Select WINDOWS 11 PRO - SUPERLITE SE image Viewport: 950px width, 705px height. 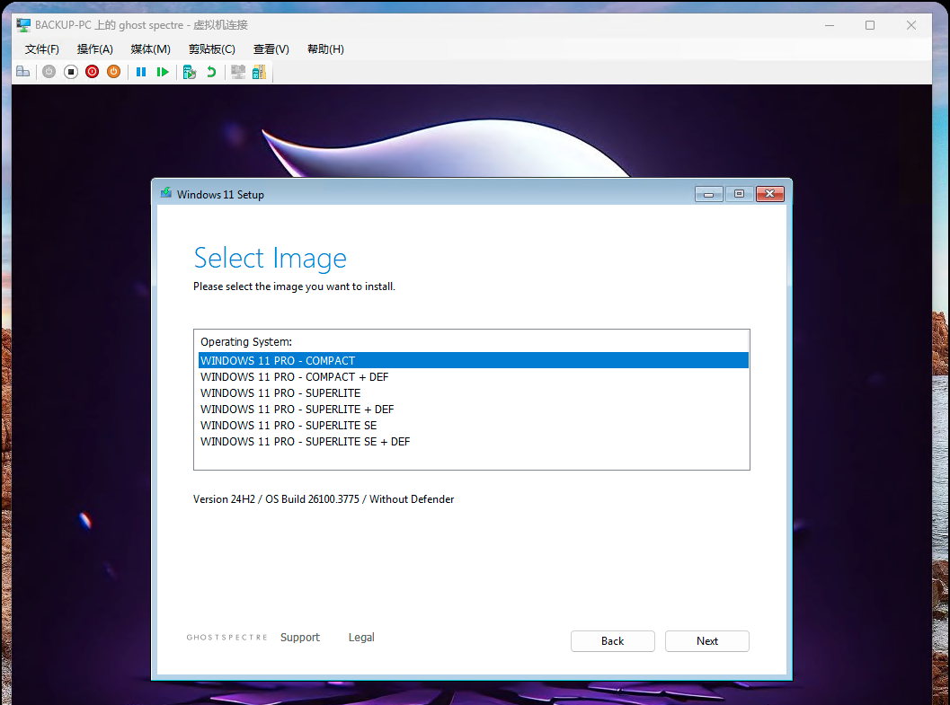(x=287, y=425)
